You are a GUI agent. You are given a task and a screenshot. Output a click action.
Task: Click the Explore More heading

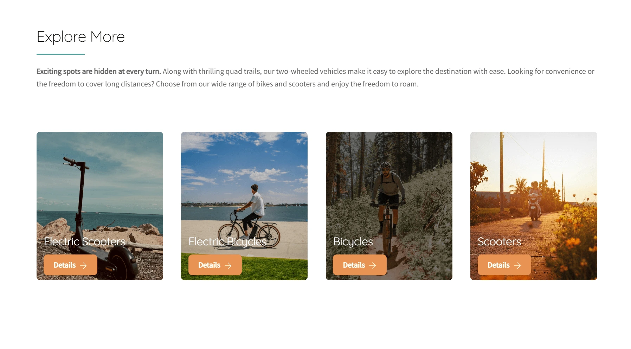81,37
